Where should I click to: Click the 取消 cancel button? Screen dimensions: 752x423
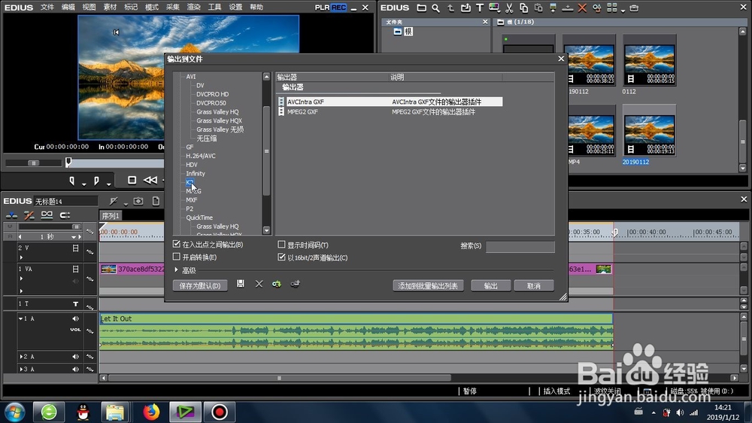click(534, 286)
